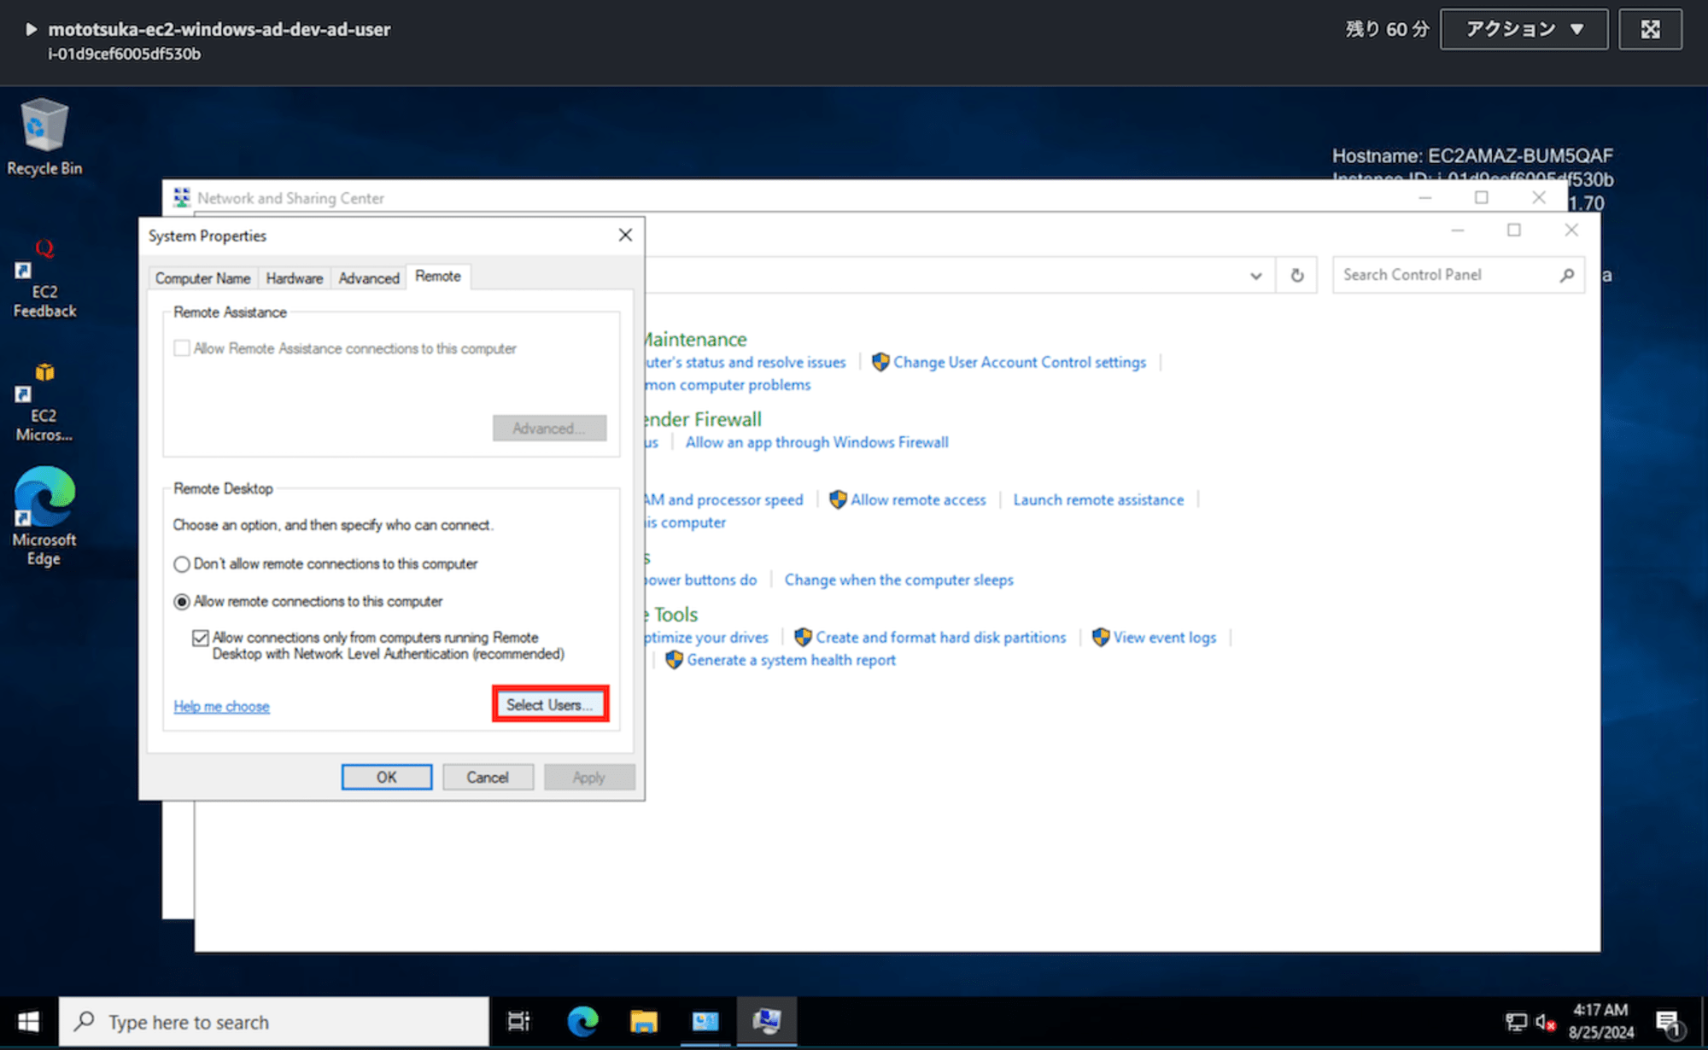Switch to the Remote tab in System Properties
The width and height of the screenshot is (1708, 1050).
(x=438, y=276)
